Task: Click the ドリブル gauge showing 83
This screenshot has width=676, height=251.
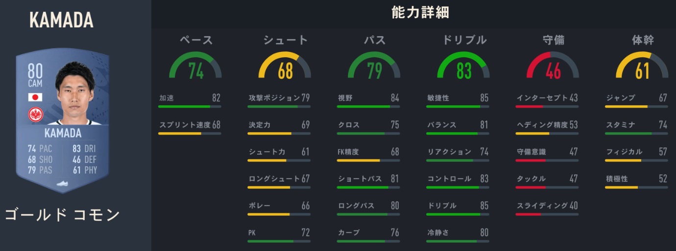Action: 463,66
